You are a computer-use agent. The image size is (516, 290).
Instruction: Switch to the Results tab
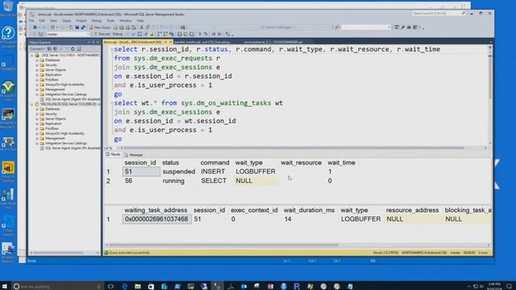point(113,155)
